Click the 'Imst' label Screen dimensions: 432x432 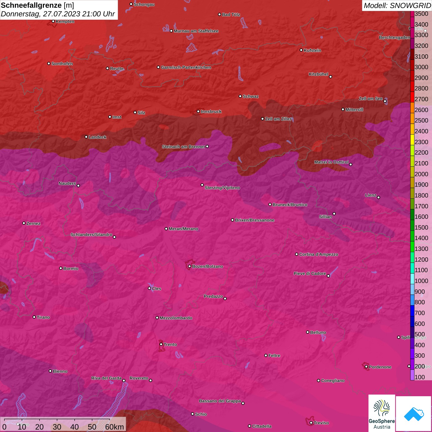point(117,117)
